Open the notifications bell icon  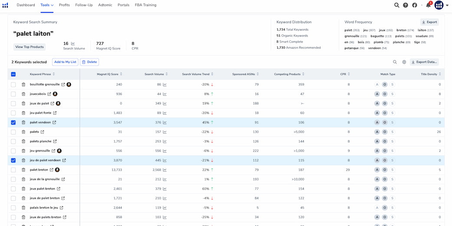coord(428,5)
